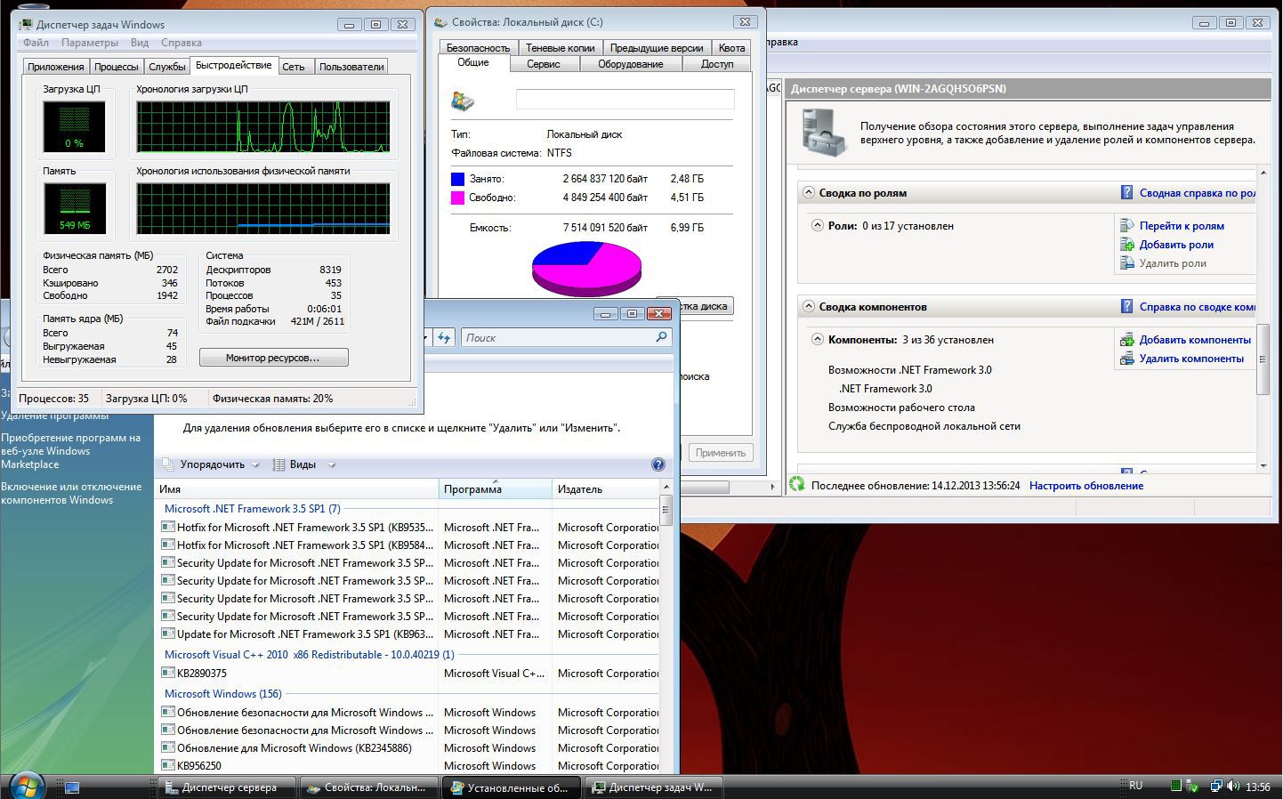
Task: Select the Microsoft Visual C++ 2010 Redistributable group header
Action: [x=310, y=655]
